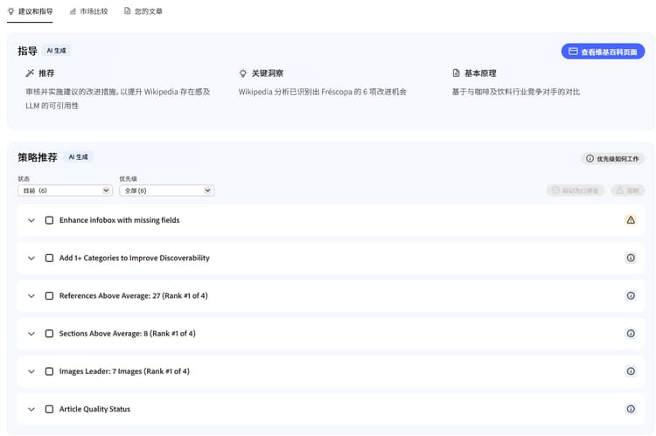This screenshot has width=656, height=436.
Task: Click the References Above Average: 27 title
Action: tap(134, 296)
